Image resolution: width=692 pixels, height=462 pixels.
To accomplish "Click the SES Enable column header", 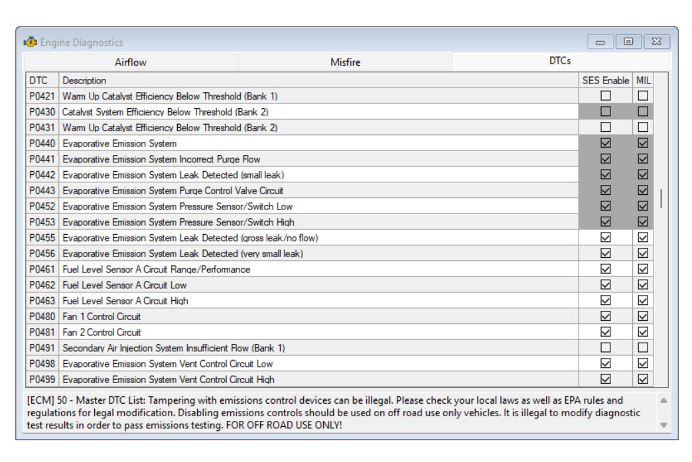I will [x=605, y=80].
